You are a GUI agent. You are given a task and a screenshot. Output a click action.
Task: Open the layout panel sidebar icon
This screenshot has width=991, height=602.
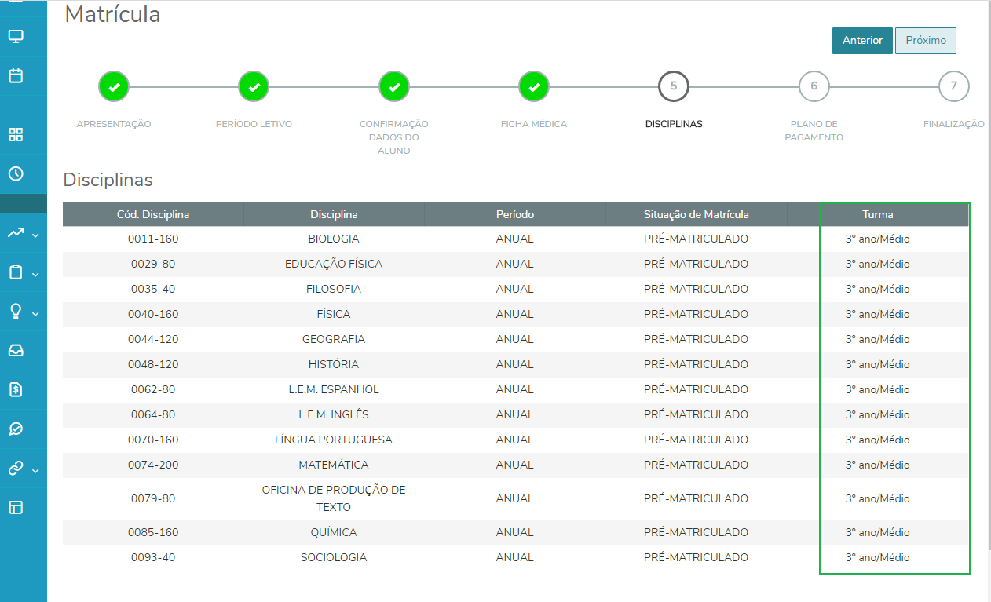click(x=16, y=507)
